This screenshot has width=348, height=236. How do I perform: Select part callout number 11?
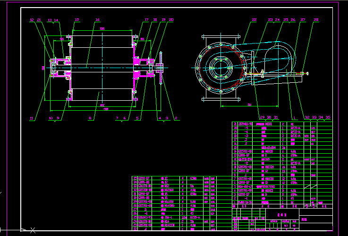point(32,118)
